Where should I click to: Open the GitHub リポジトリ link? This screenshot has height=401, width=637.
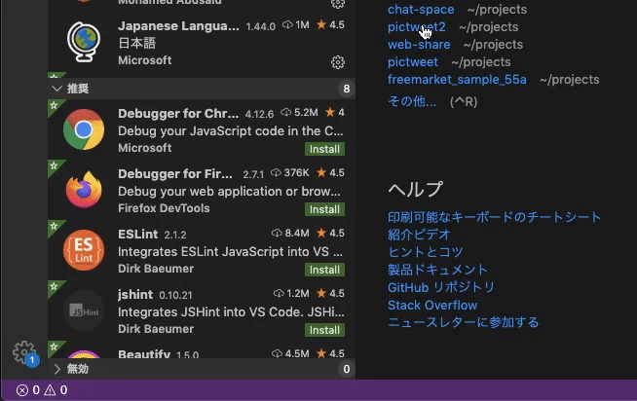441,287
